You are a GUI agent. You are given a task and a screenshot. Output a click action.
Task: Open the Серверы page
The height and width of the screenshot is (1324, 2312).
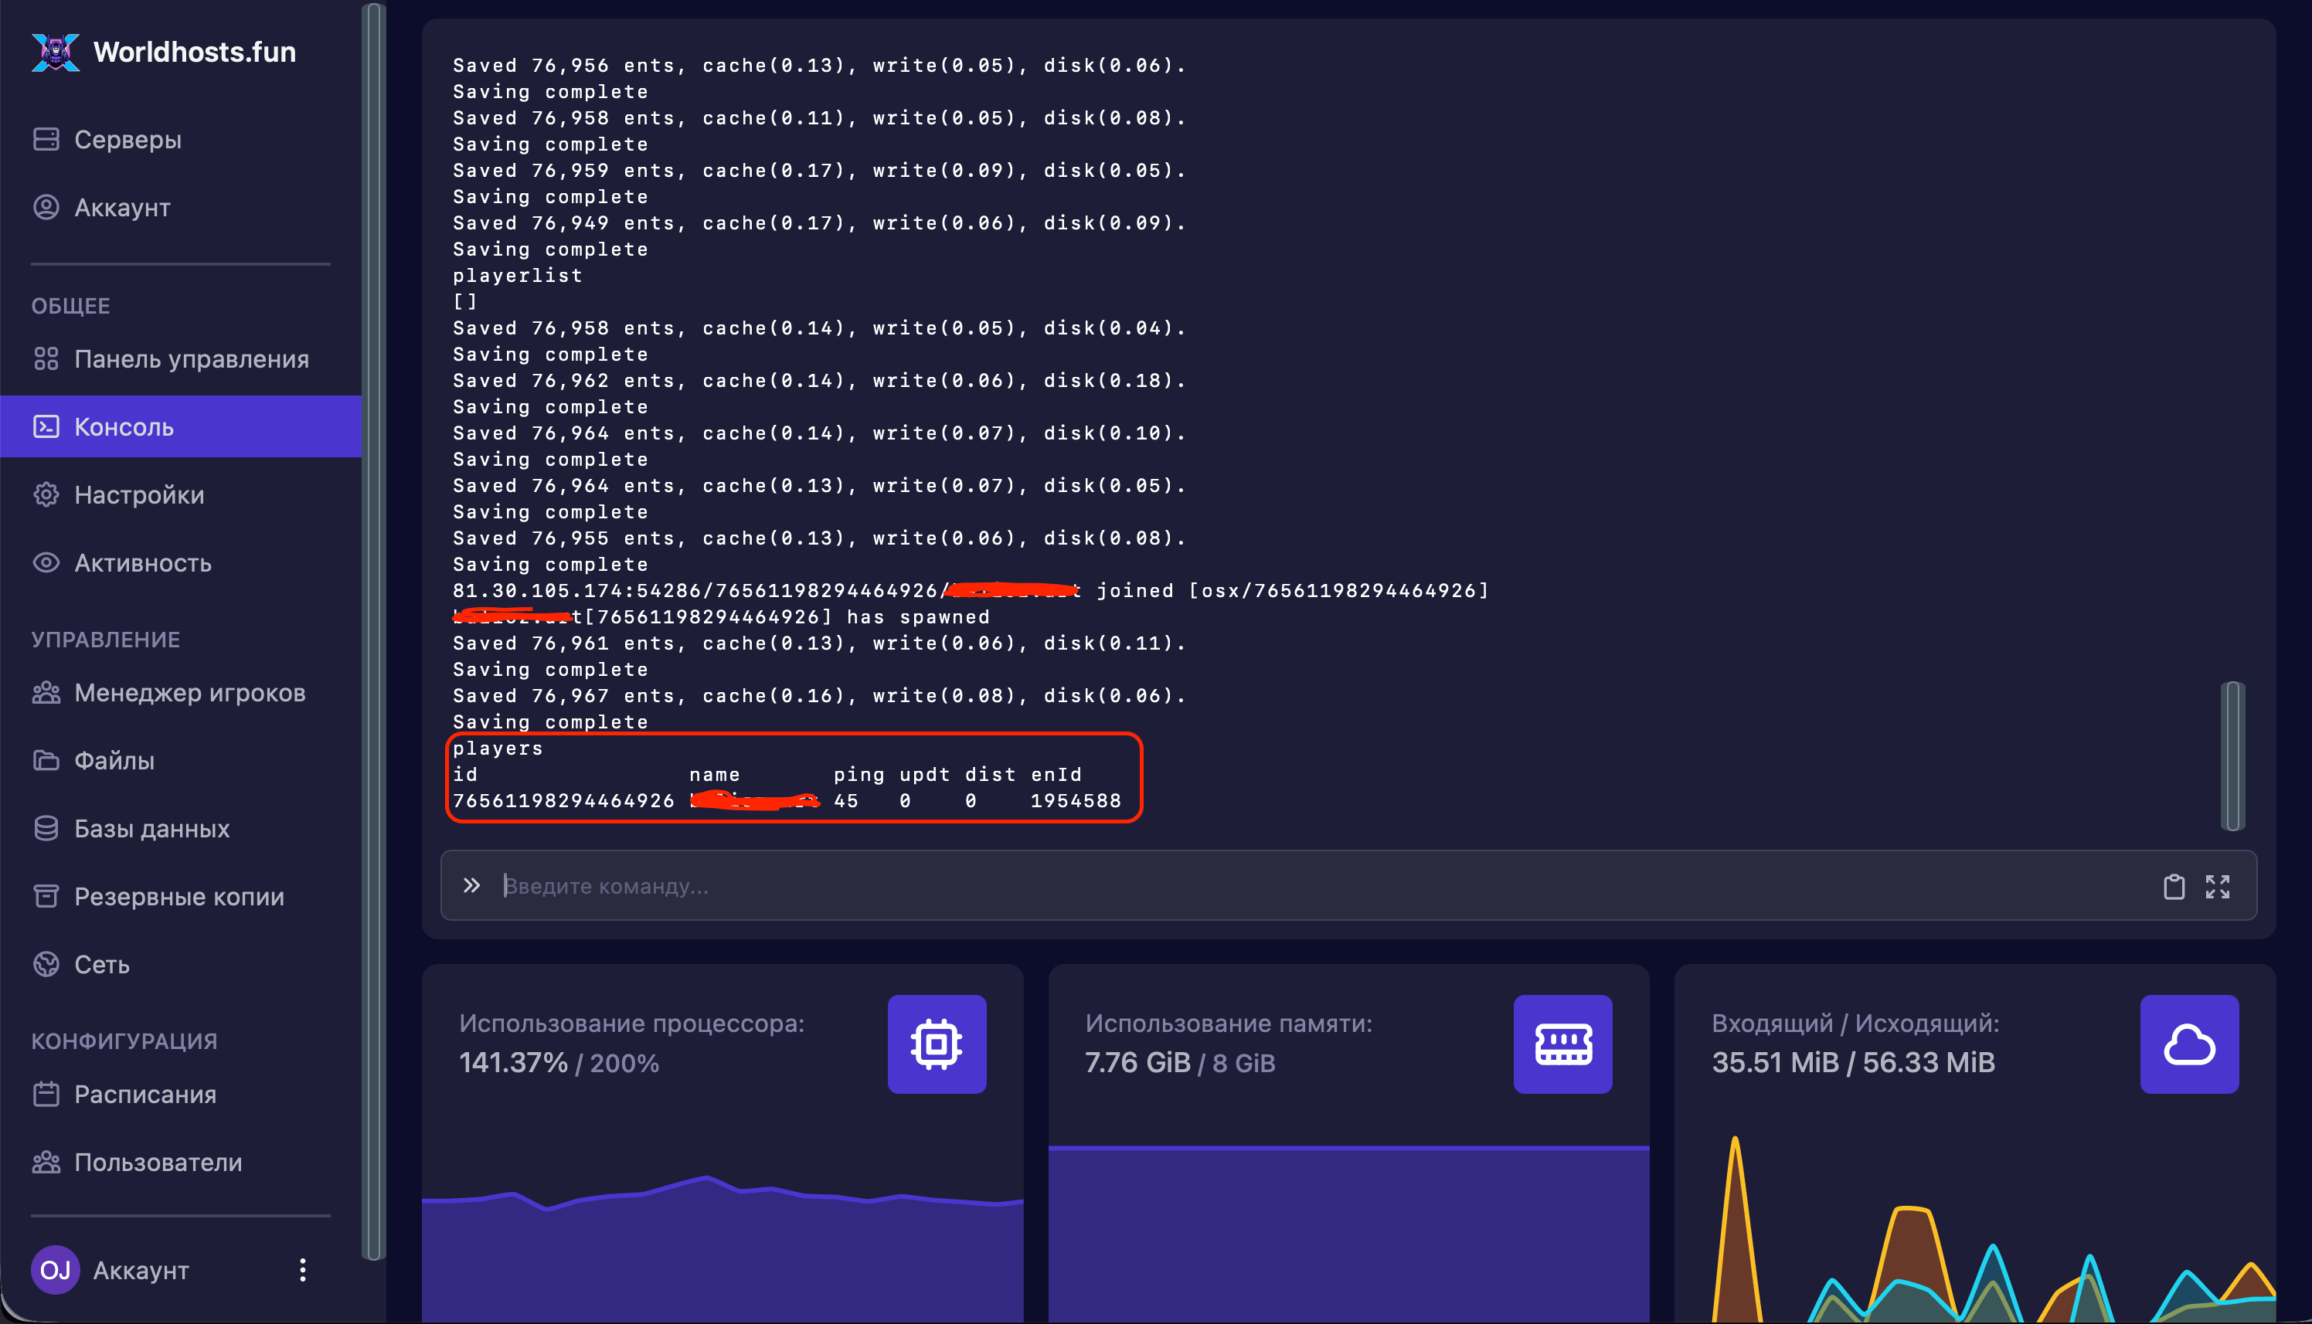(181, 139)
